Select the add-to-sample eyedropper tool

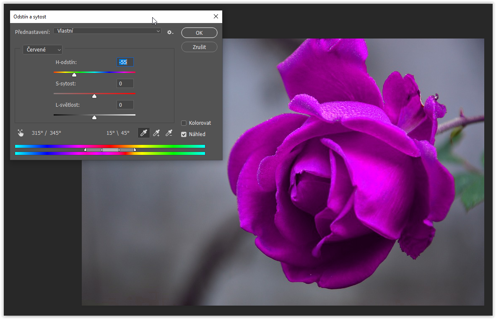tap(156, 133)
